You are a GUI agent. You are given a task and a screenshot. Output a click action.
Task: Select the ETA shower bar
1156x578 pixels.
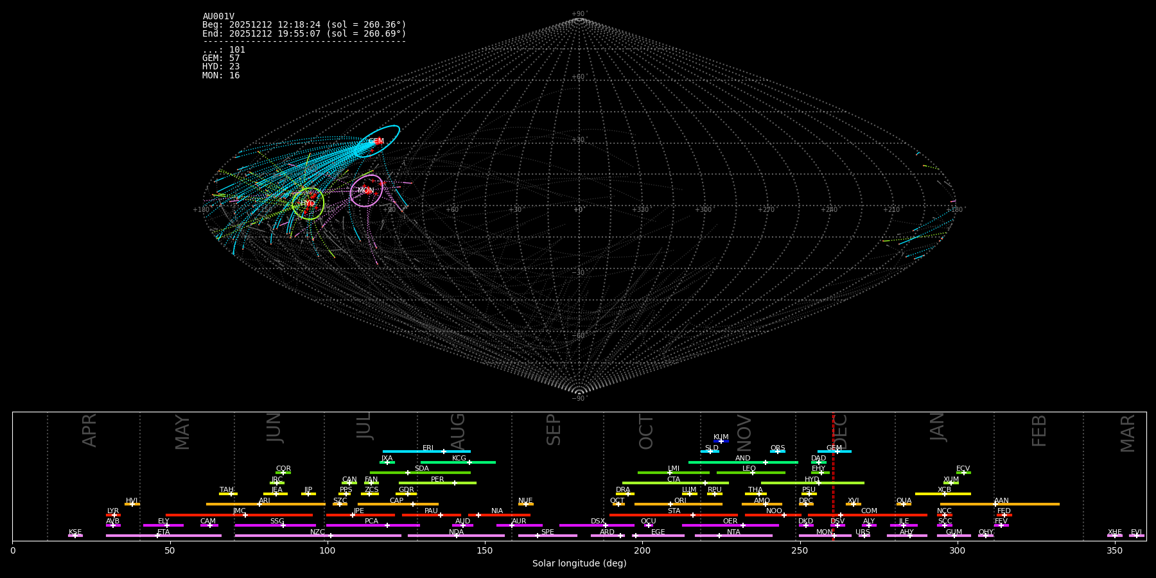point(164,536)
